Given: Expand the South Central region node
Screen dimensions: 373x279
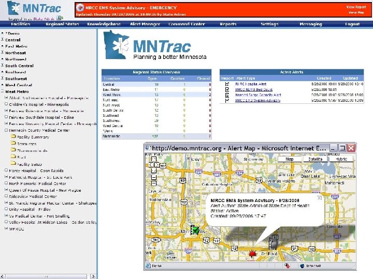Looking at the screenshot, I should pyautogui.click(x=3, y=66).
